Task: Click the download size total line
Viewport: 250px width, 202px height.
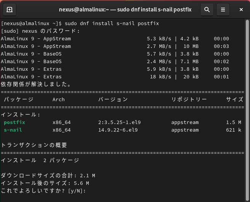Action: pos(48,176)
